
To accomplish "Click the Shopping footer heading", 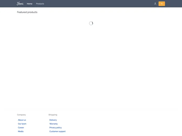I will click(x=53, y=115).
